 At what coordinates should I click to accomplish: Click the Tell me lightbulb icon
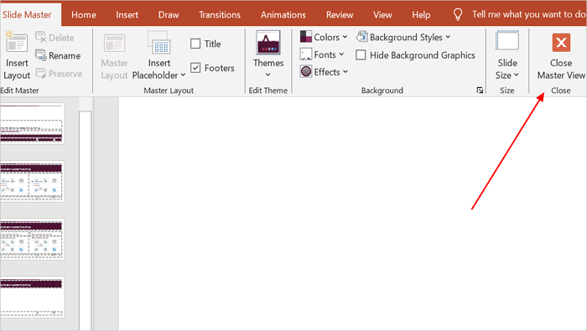458,14
